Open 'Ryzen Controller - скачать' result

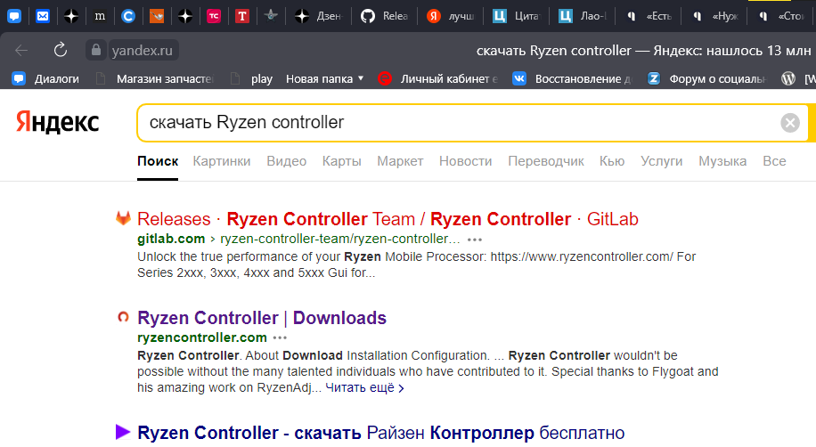381,433
